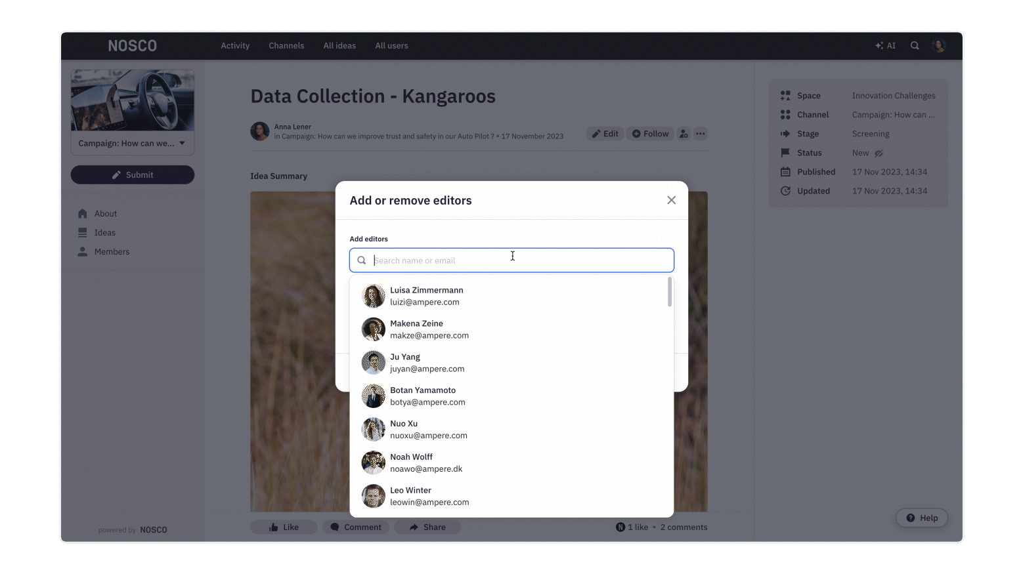
Task: Toggle the hidden status eye icon
Action: [x=879, y=153]
